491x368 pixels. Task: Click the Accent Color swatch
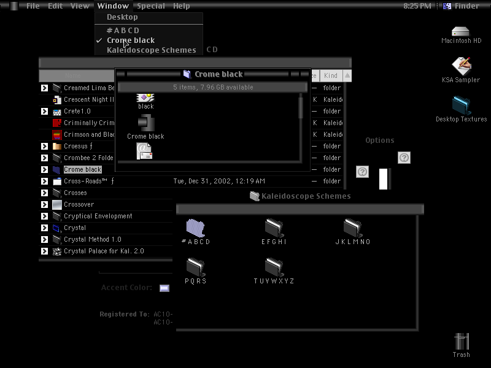pos(164,288)
